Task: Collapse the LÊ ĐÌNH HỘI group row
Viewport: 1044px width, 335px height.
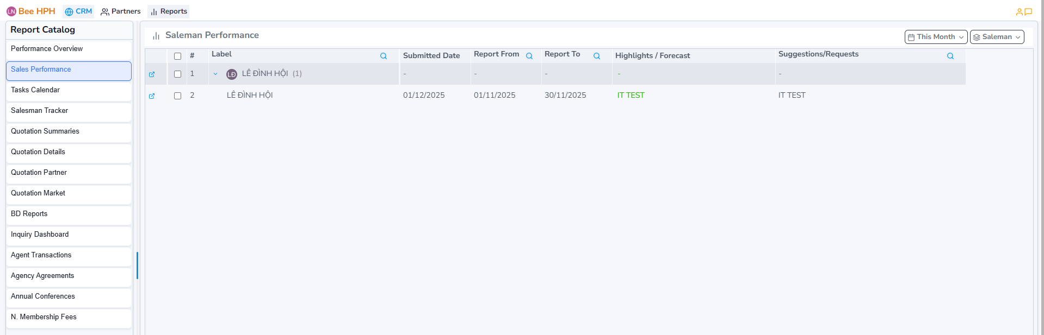Action: 215,74
